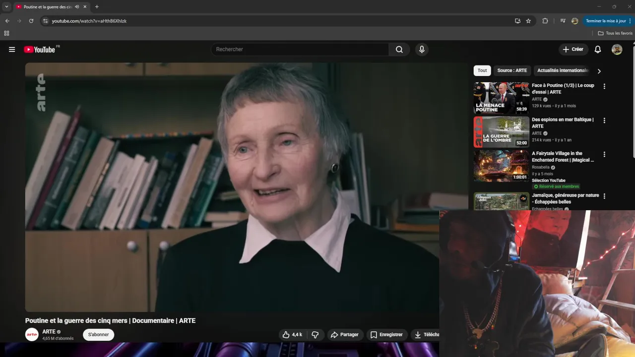Open the ARTE channel name link
This screenshot has width=635, height=357.
49,332
